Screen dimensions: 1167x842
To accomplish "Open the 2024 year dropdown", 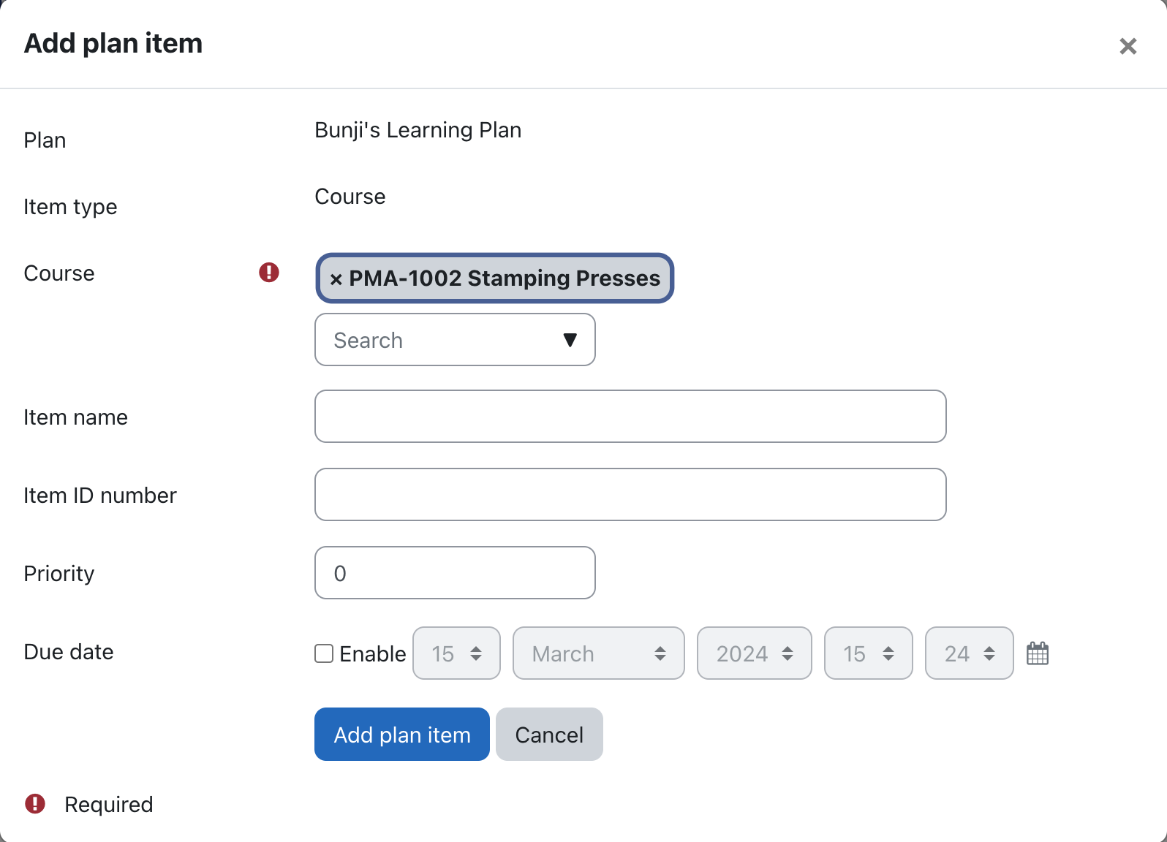I will 754,653.
